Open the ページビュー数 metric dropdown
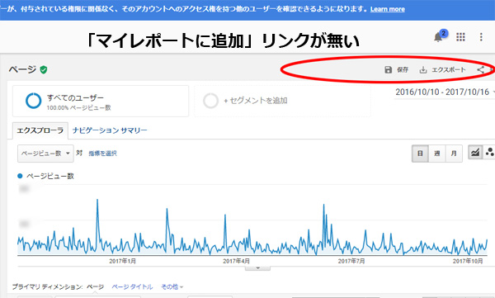 coord(45,154)
